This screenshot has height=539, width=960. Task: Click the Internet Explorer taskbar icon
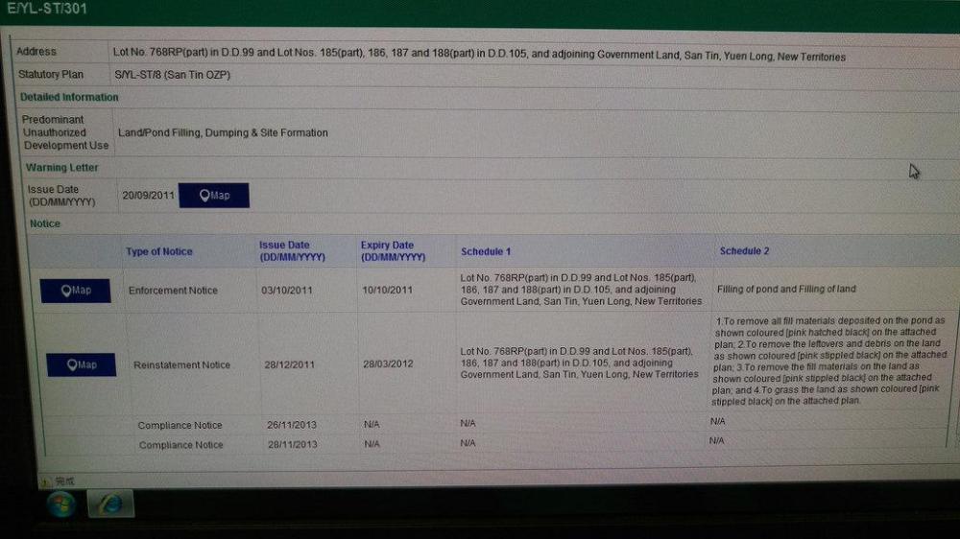pos(110,504)
